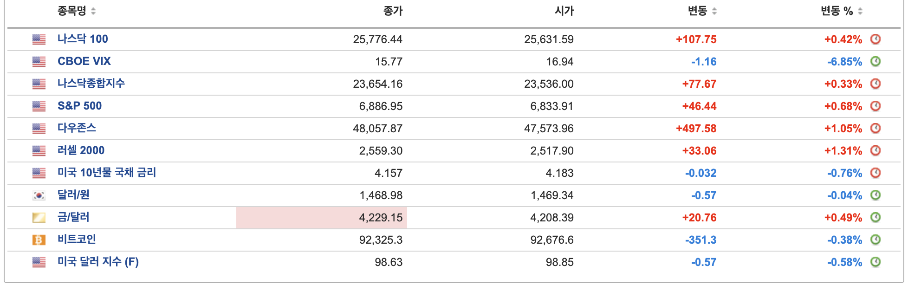Open the 나스닥종합지수 link
The image size is (908, 285).
pyautogui.click(x=91, y=84)
